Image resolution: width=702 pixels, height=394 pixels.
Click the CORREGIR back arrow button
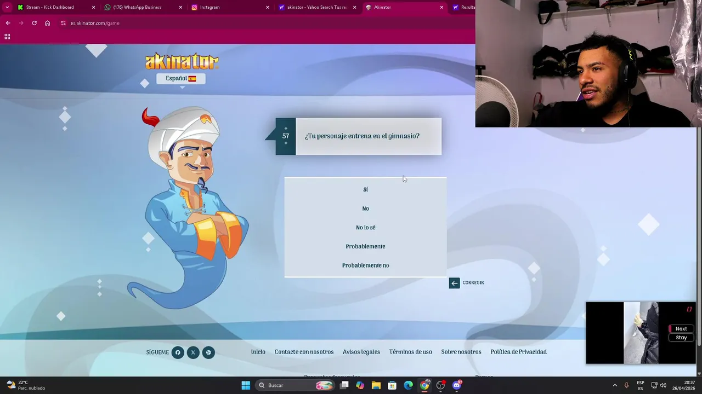[x=454, y=283]
